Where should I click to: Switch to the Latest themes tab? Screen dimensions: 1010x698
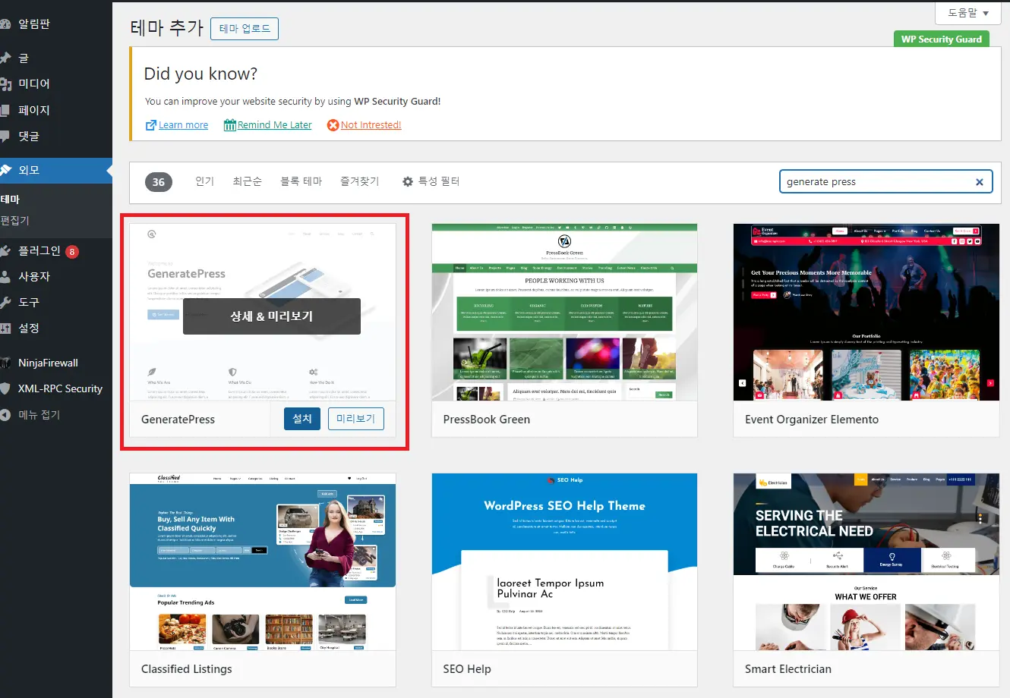pos(248,181)
